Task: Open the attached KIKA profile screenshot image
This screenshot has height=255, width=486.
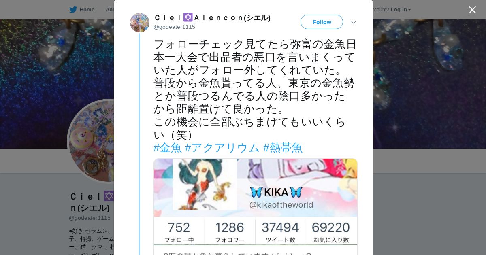Action: click(x=256, y=207)
